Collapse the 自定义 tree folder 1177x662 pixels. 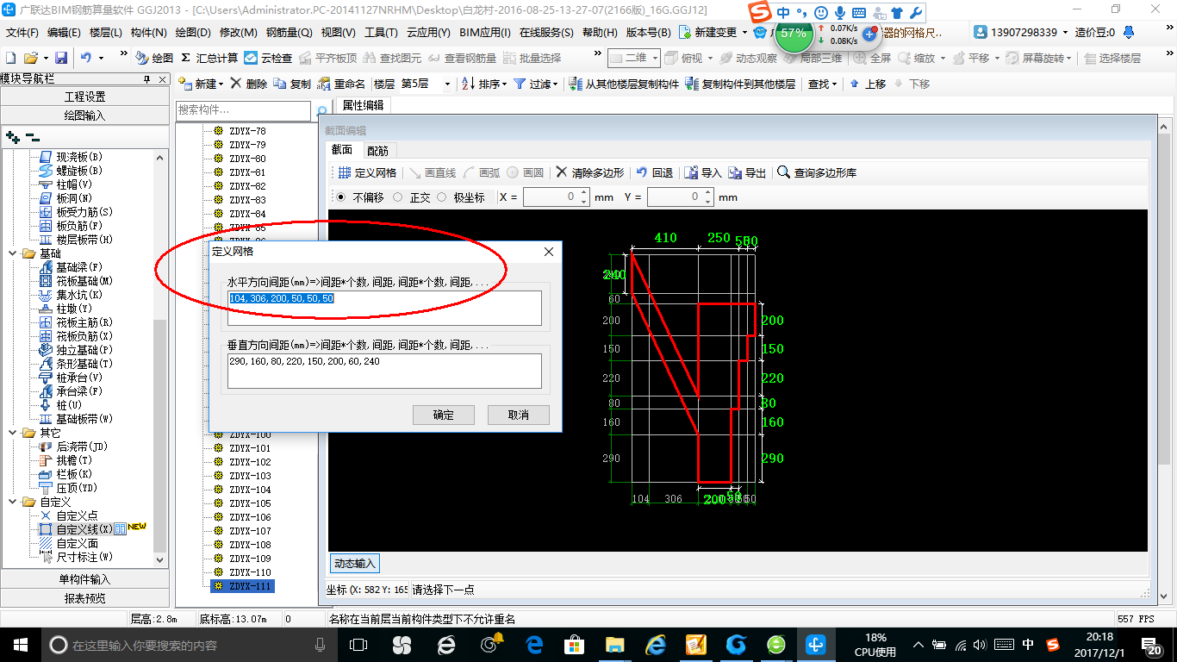click(x=12, y=502)
